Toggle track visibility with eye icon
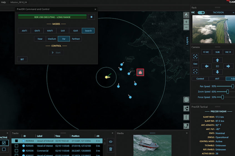 point(110,141)
